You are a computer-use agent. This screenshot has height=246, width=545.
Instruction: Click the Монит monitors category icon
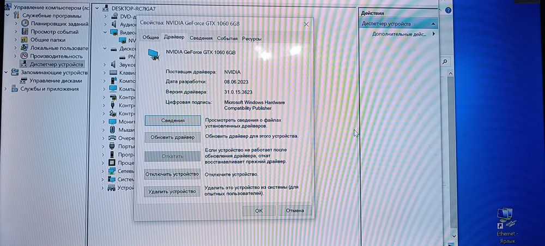(x=113, y=122)
